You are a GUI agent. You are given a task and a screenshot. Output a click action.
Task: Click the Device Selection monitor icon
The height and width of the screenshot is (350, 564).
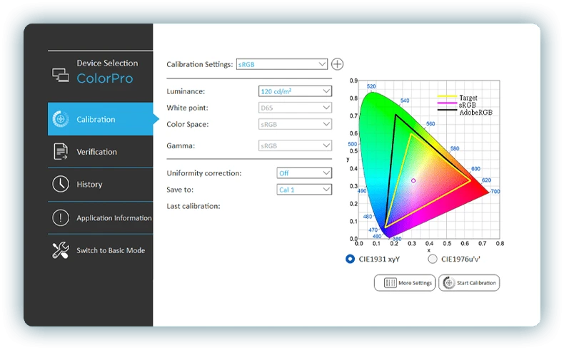[x=61, y=75]
